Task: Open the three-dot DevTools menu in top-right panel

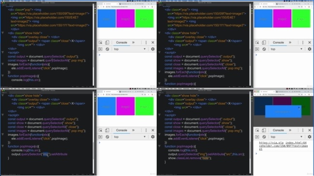Action: (x=303, y=42)
